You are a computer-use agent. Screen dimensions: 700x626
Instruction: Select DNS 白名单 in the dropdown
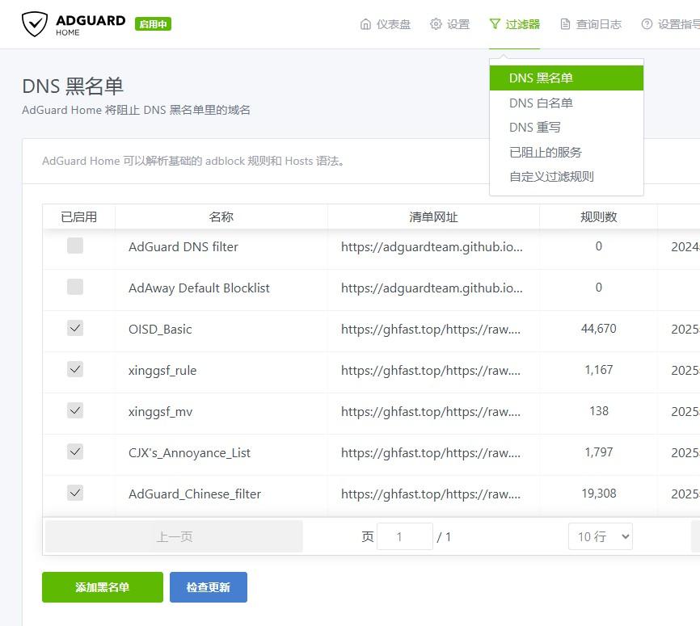click(566, 103)
